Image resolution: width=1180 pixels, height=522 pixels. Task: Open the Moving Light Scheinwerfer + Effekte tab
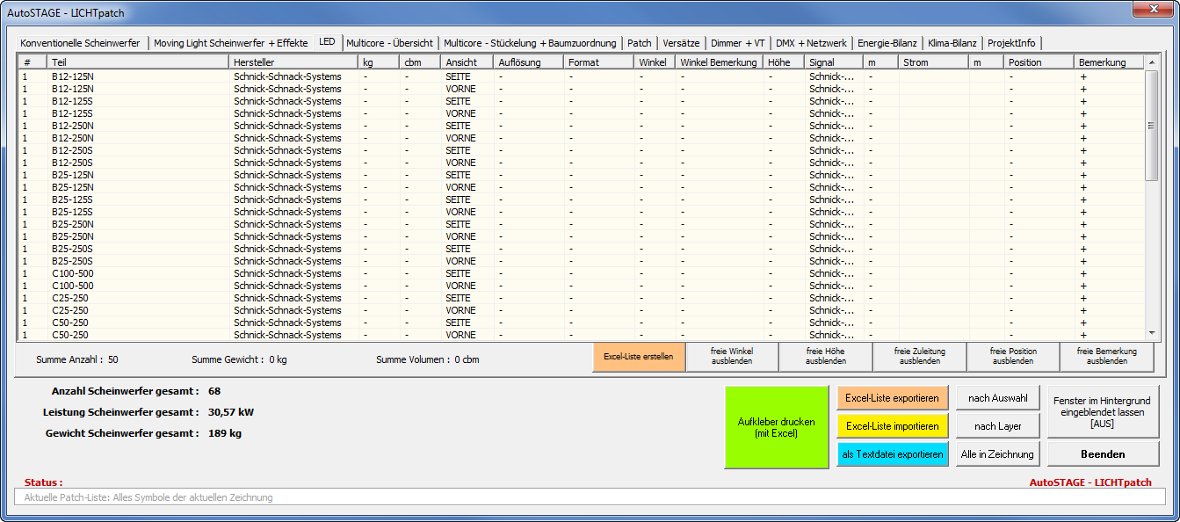[230, 43]
